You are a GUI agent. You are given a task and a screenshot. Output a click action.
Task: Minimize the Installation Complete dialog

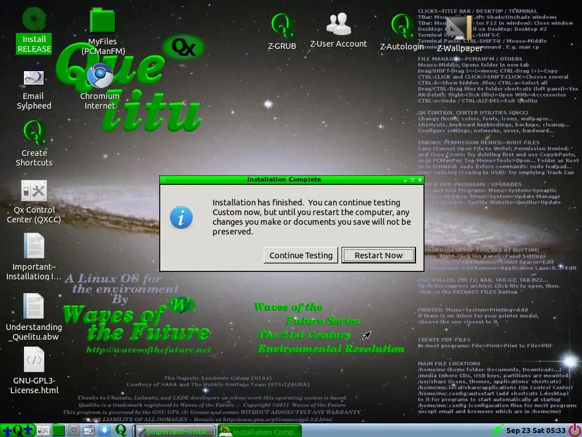point(405,180)
